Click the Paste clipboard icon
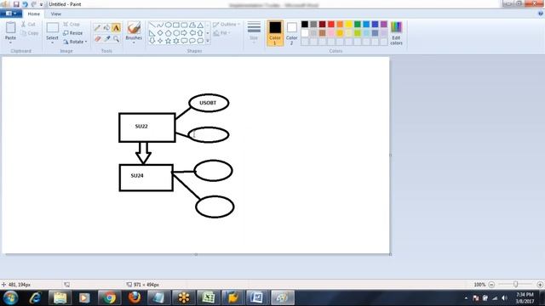Image resolution: width=545 pixels, height=306 pixels. 10,28
